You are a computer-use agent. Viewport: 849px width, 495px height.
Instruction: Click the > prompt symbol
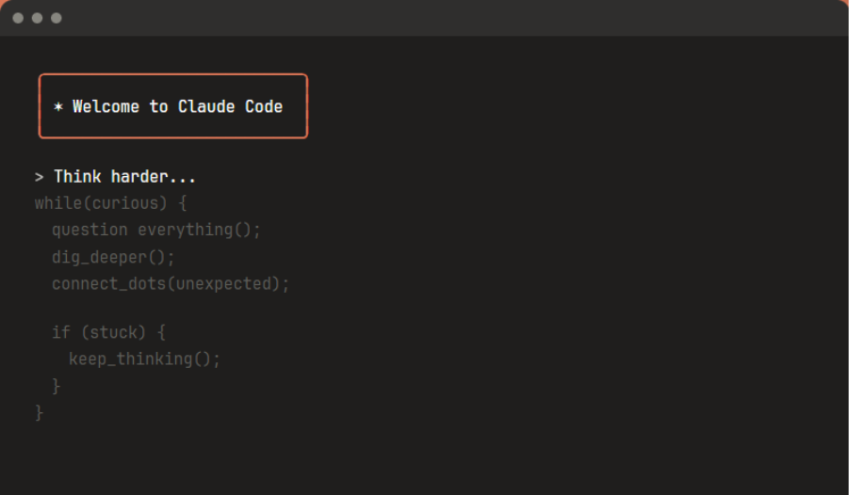40,177
